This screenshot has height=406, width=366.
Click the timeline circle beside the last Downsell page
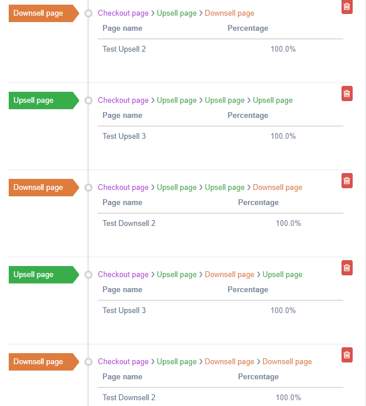(88, 362)
